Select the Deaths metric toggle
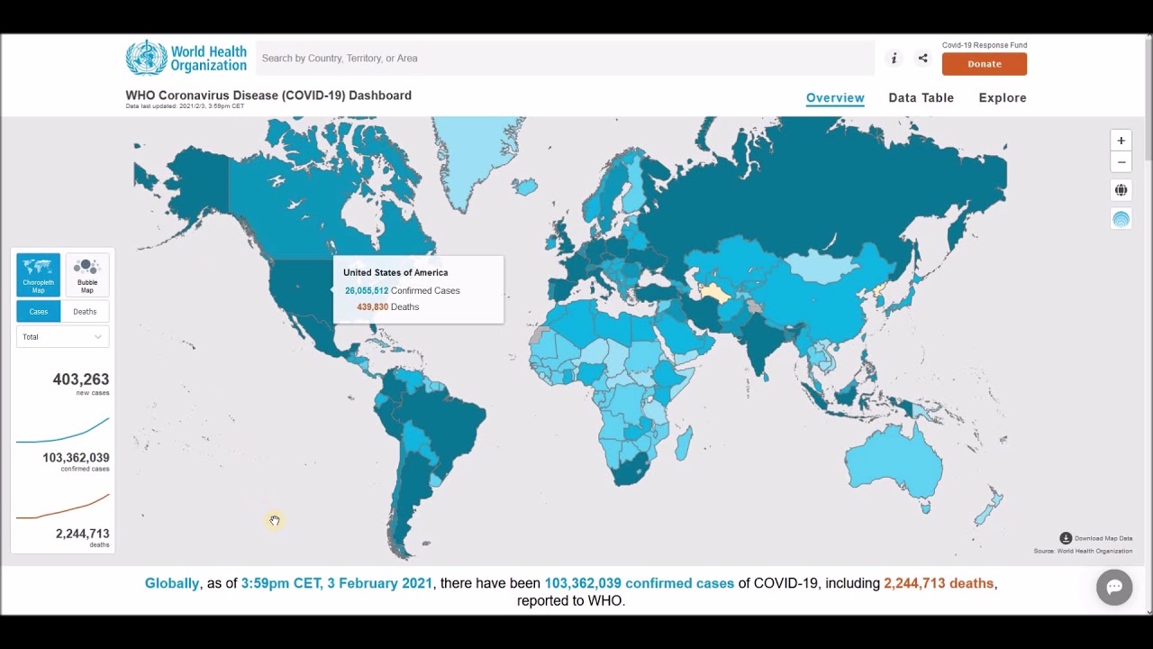Viewport: 1153px width, 649px height. (x=85, y=312)
